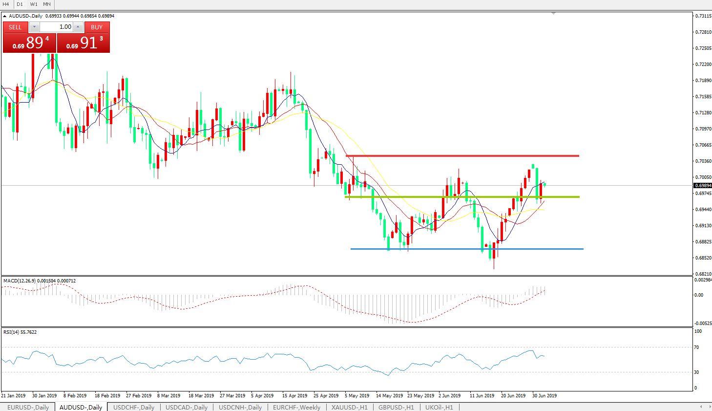Select the D1 timeframe button
The width and height of the screenshot is (712, 411).
20,4
